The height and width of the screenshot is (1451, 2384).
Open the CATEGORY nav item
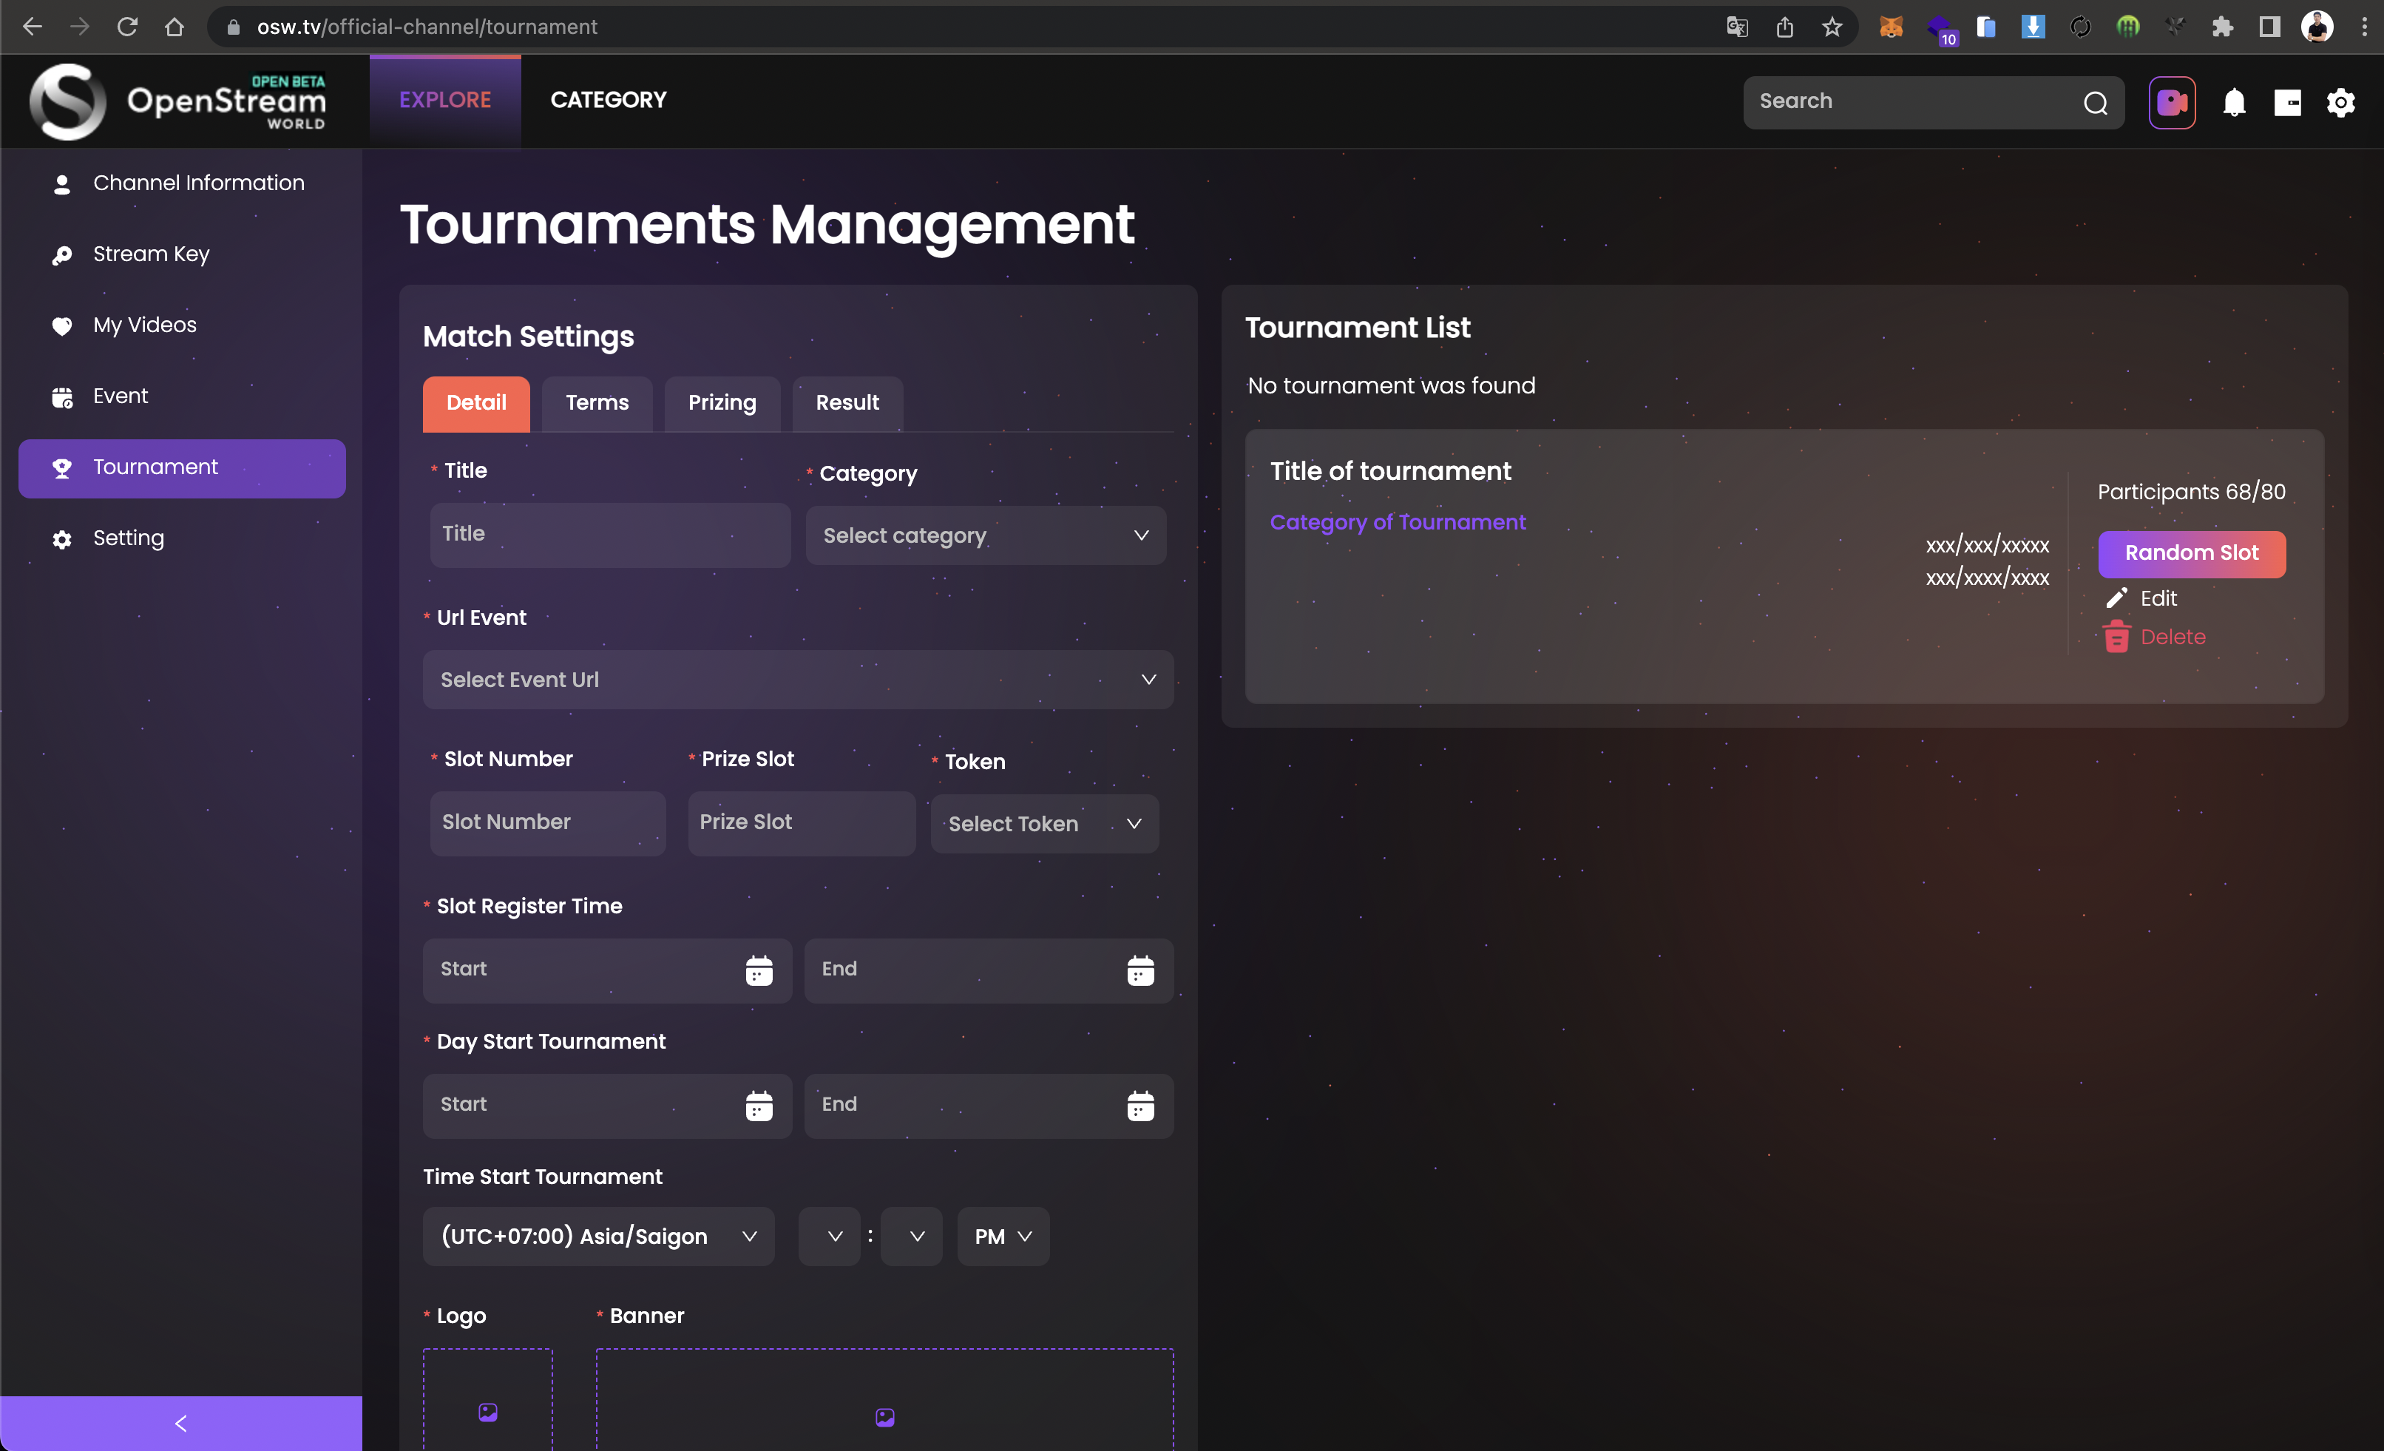click(609, 100)
